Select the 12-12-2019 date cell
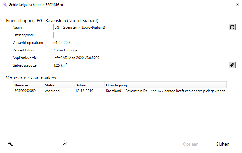Image resolution: width=242 pixels, height=153 pixels. coord(84,91)
